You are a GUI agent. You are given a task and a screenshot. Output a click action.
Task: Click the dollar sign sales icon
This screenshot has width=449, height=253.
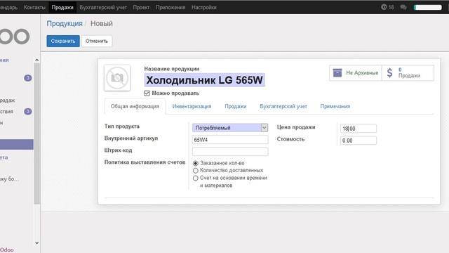(389, 73)
